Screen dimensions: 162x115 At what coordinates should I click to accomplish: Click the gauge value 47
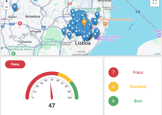[52, 105]
